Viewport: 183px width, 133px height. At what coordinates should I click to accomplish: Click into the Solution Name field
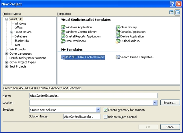point(82,117)
